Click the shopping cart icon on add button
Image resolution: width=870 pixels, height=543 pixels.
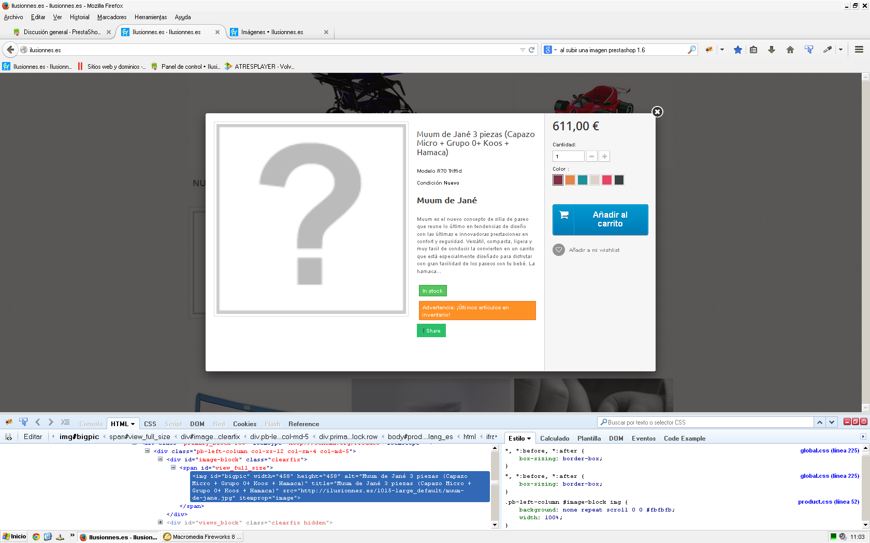pos(564,215)
